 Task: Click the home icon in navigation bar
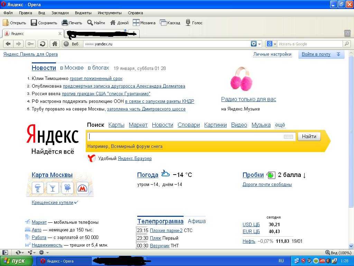pyautogui.click(x=55, y=44)
